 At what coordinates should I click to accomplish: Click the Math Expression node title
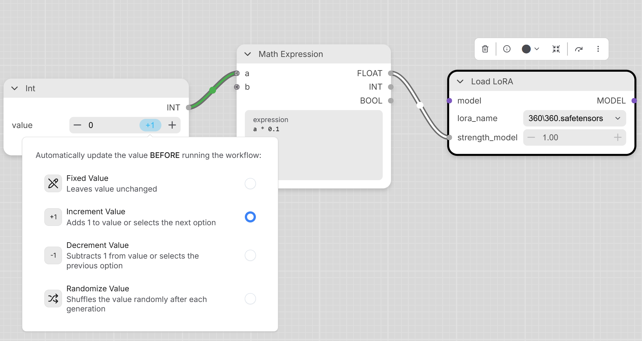(x=291, y=54)
